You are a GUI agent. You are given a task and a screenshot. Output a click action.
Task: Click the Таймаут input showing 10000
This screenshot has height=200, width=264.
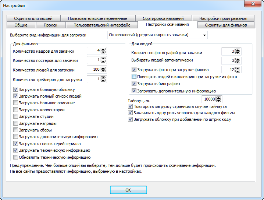(209, 99)
